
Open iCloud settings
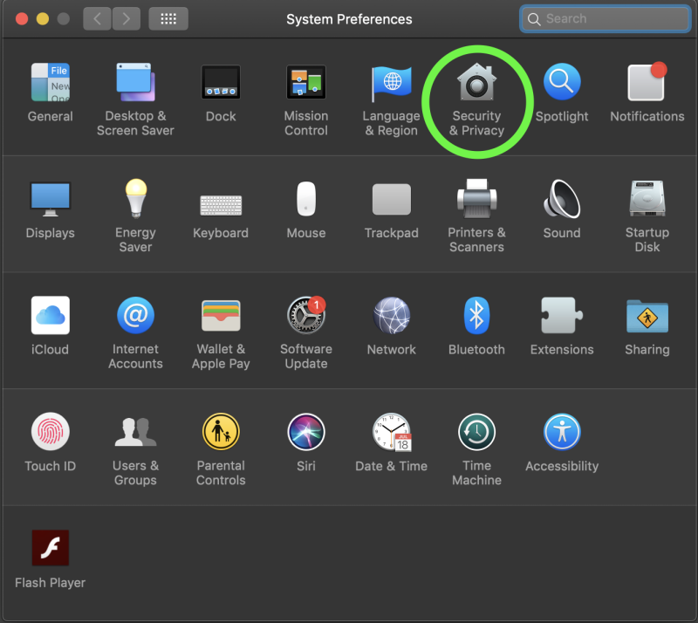coord(50,315)
